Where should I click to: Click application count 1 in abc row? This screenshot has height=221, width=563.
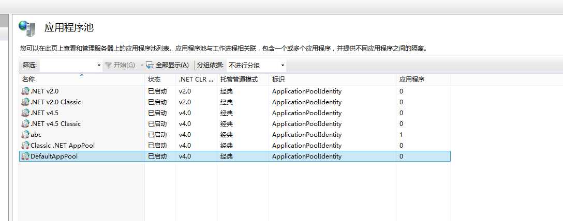401,135
